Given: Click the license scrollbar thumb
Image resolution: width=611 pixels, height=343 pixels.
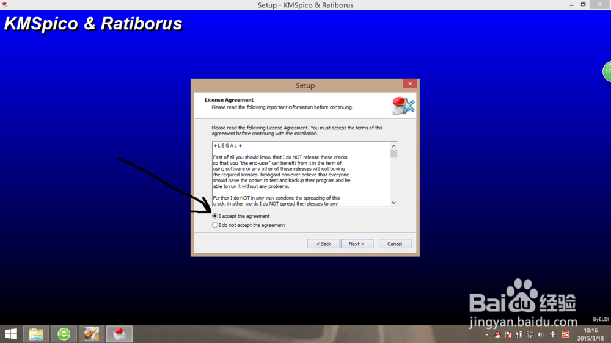Looking at the screenshot, I should coord(393,154).
